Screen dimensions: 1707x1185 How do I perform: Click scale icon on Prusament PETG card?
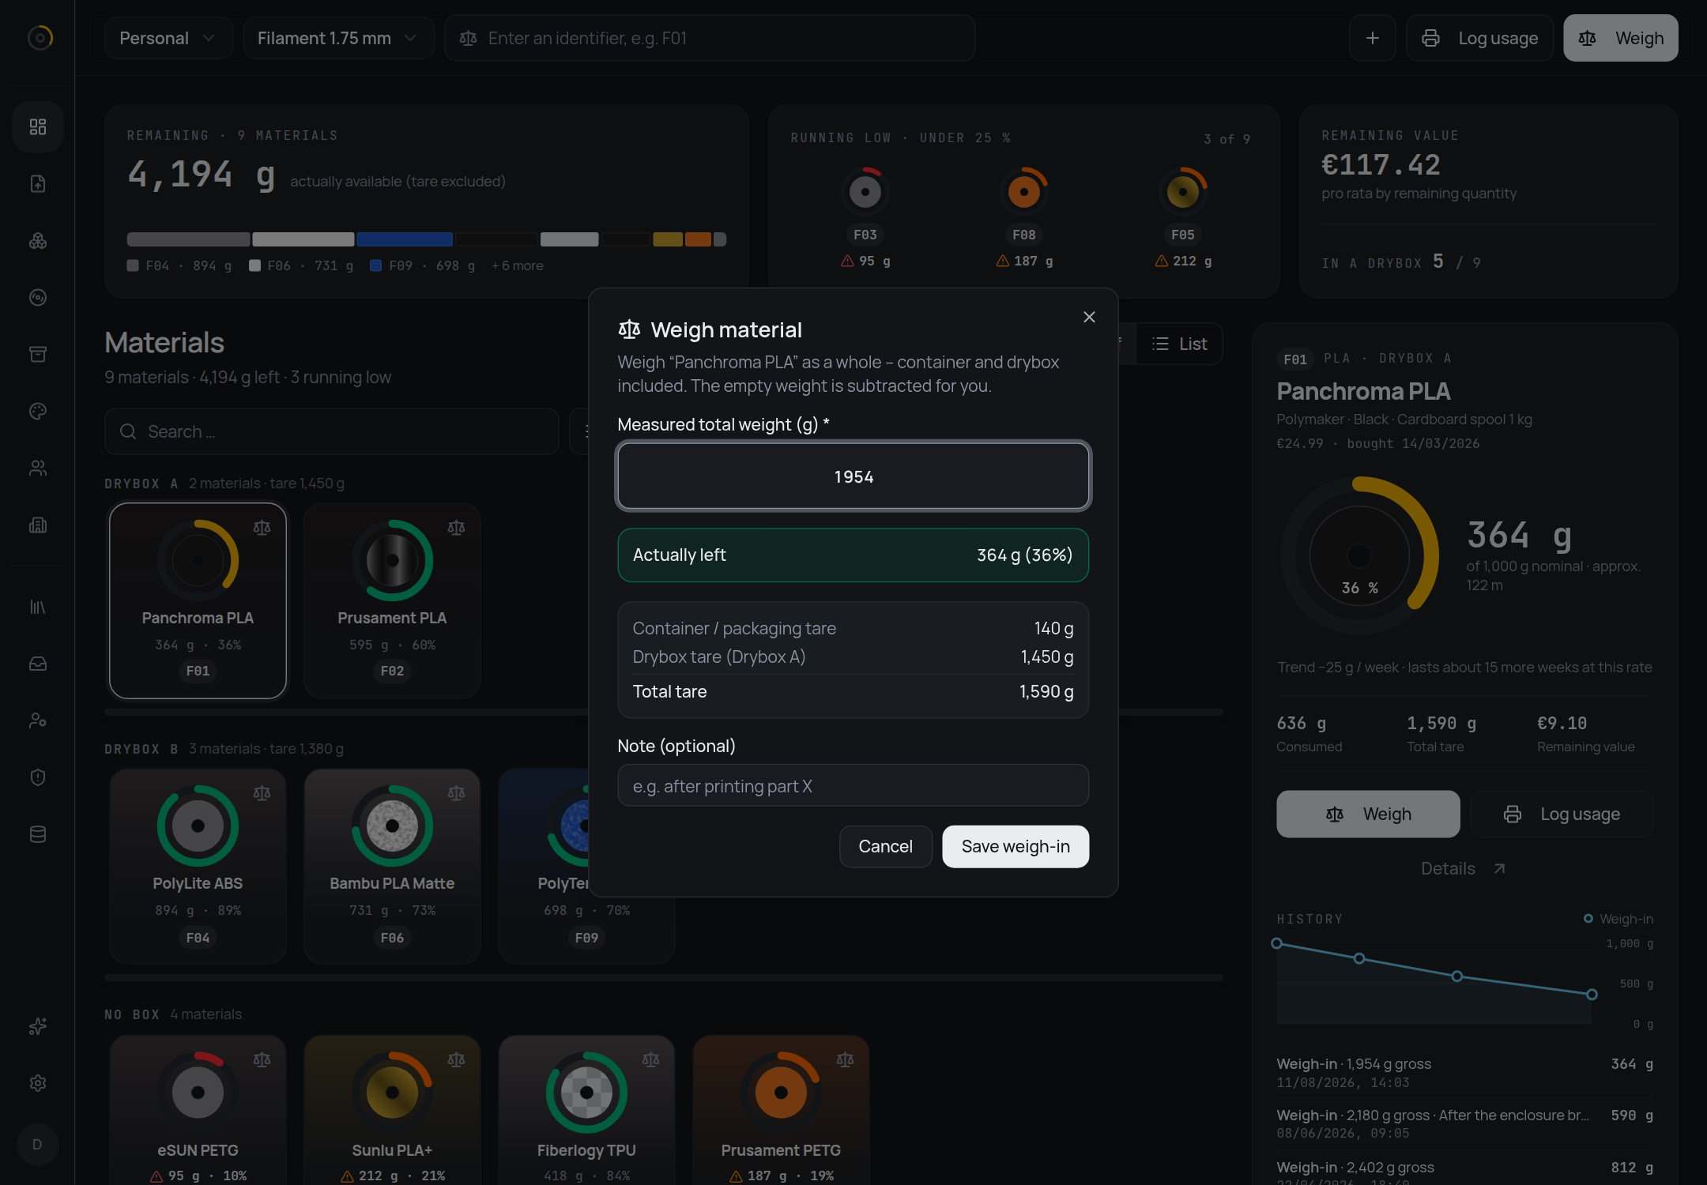point(845,1059)
